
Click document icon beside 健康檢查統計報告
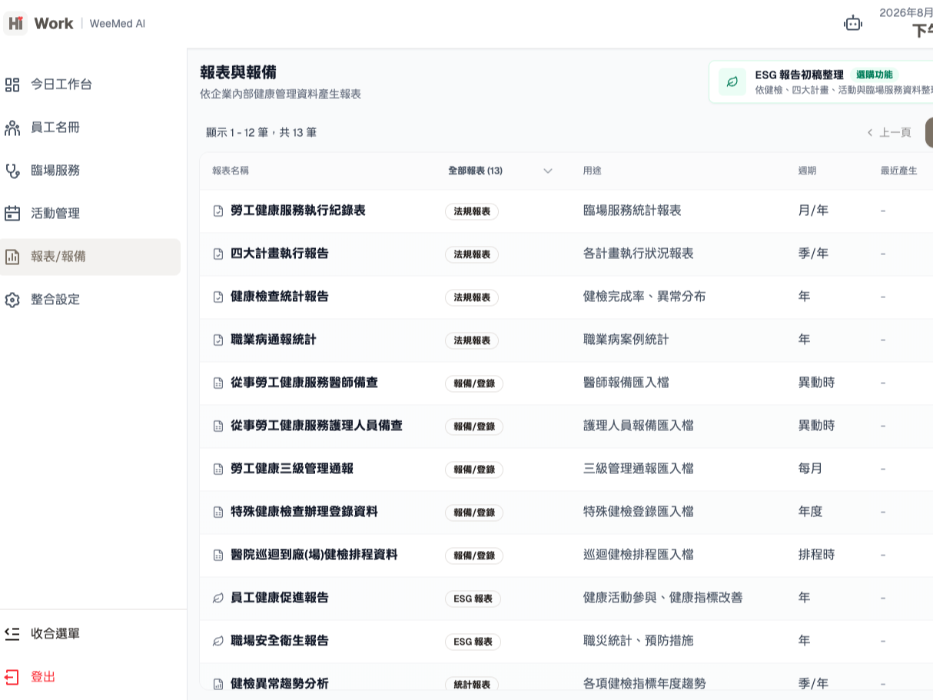(217, 297)
